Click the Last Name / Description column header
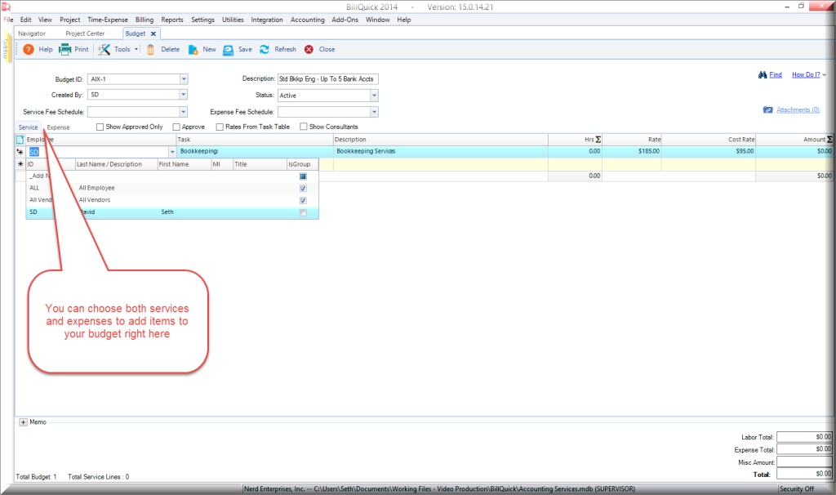Viewport: 836px width, 495px height. click(x=116, y=164)
